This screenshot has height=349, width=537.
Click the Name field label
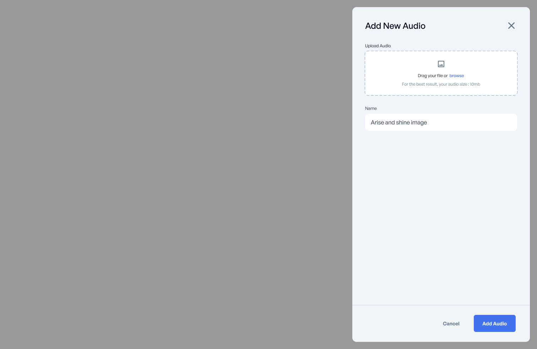point(371,108)
